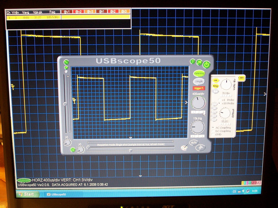This screenshot has height=208, width=278.
Task: Click the green window-layout icon beside help
Action: (x=199, y=62)
